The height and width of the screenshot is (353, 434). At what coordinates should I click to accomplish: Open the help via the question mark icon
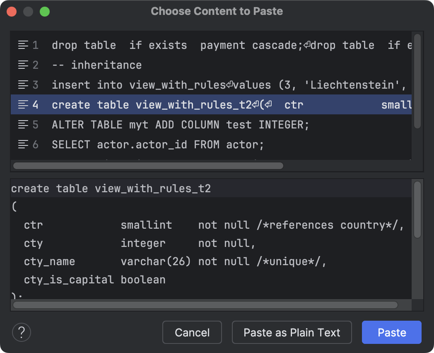(x=21, y=332)
